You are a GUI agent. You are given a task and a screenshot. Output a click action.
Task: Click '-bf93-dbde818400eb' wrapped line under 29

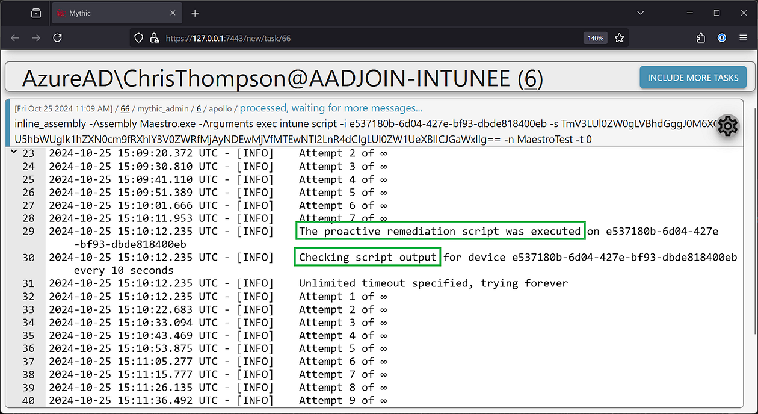click(129, 244)
